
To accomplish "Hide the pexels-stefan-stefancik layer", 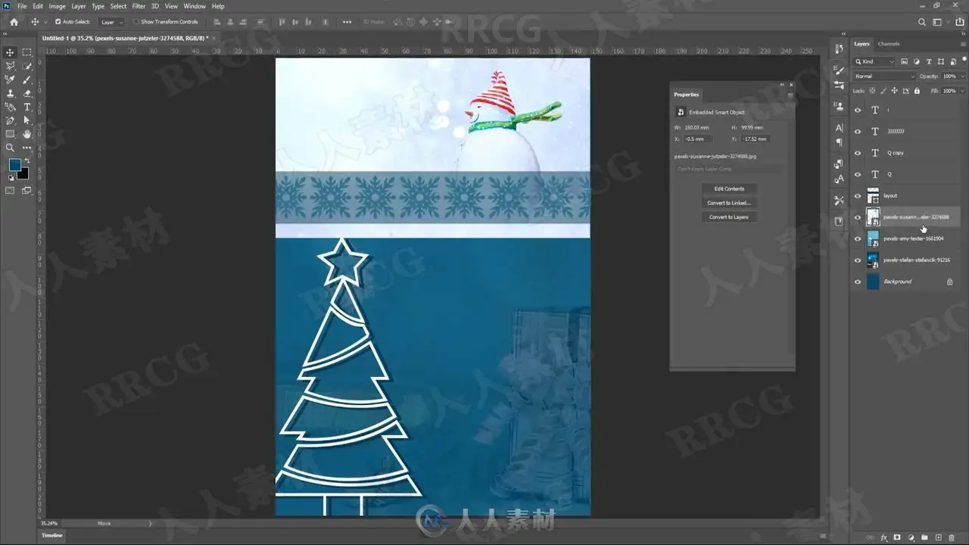I will (858, 260).
